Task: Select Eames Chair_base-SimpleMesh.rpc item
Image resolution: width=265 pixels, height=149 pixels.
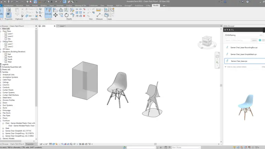Action: pyautogui.click(x=244, y=54)
